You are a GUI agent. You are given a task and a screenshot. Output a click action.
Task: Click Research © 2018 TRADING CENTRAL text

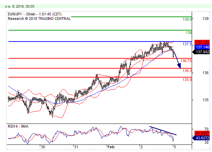(x=39, y=19)
